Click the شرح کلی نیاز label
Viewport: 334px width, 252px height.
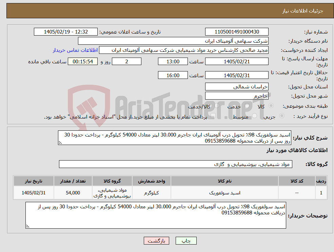(x=310, y=138)
